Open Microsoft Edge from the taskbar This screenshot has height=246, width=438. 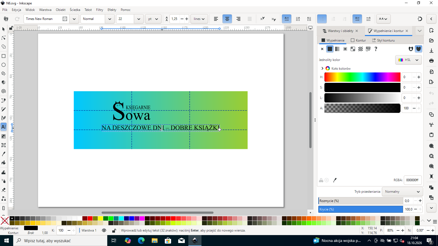pos(141,241)
